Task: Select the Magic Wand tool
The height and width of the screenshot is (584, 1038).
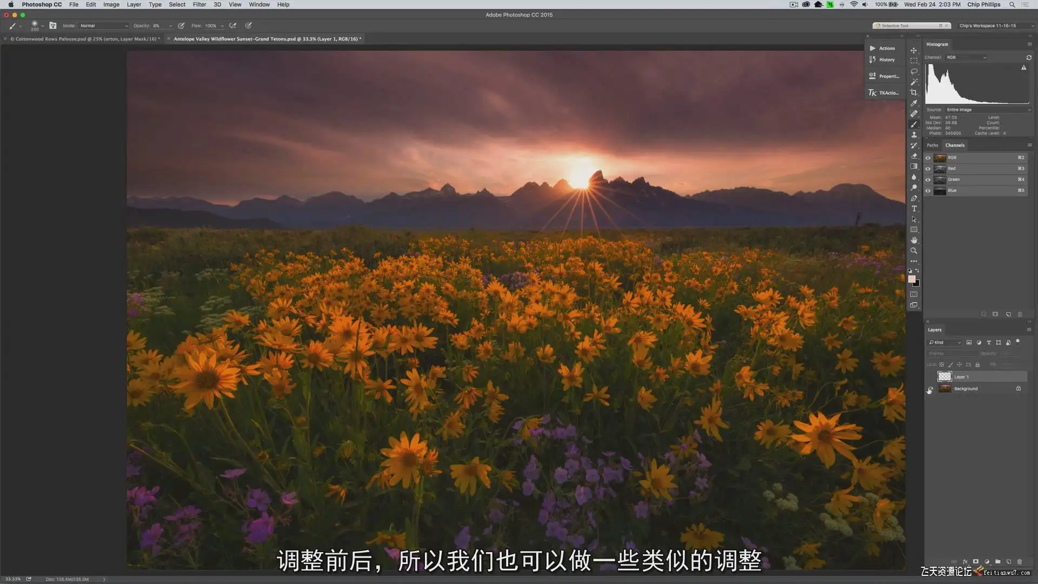Action: [914, 82]
